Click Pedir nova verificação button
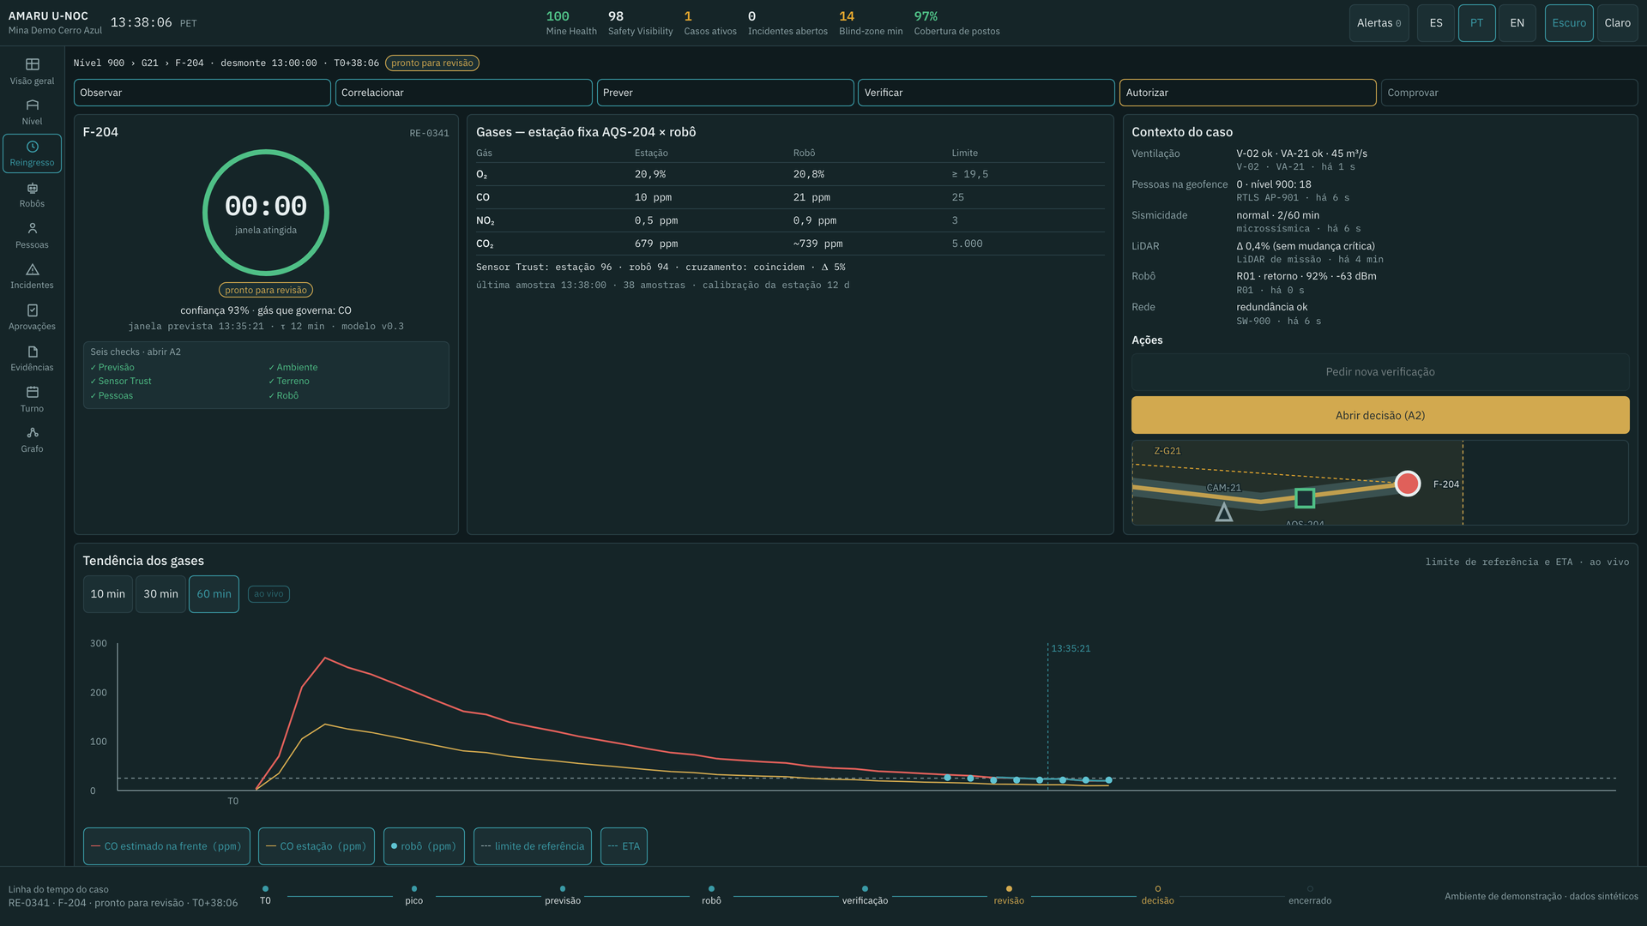Image resolution: width=1647 pixels, height=926 pixels. tap(1379, 372)
